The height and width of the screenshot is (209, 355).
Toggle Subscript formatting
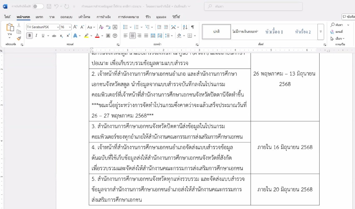tap(61, 36)
